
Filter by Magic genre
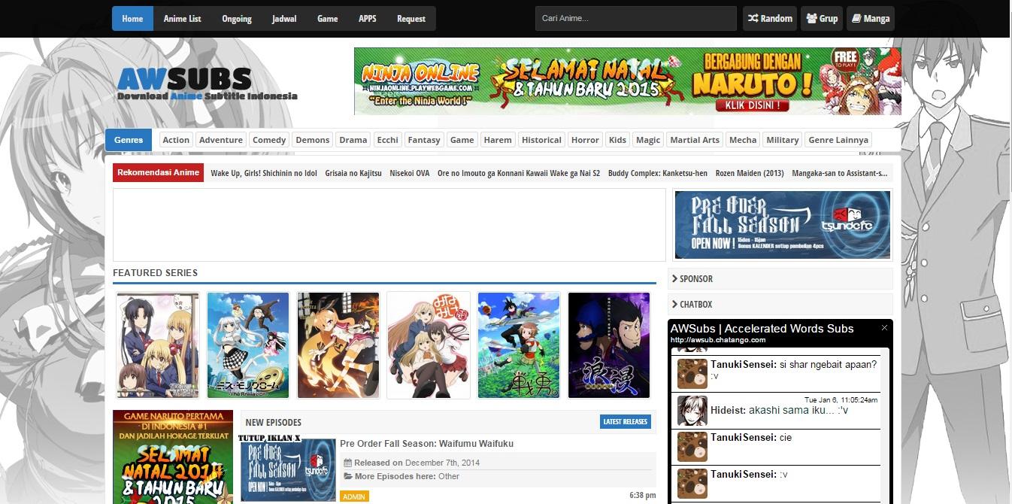coord(648,140)
